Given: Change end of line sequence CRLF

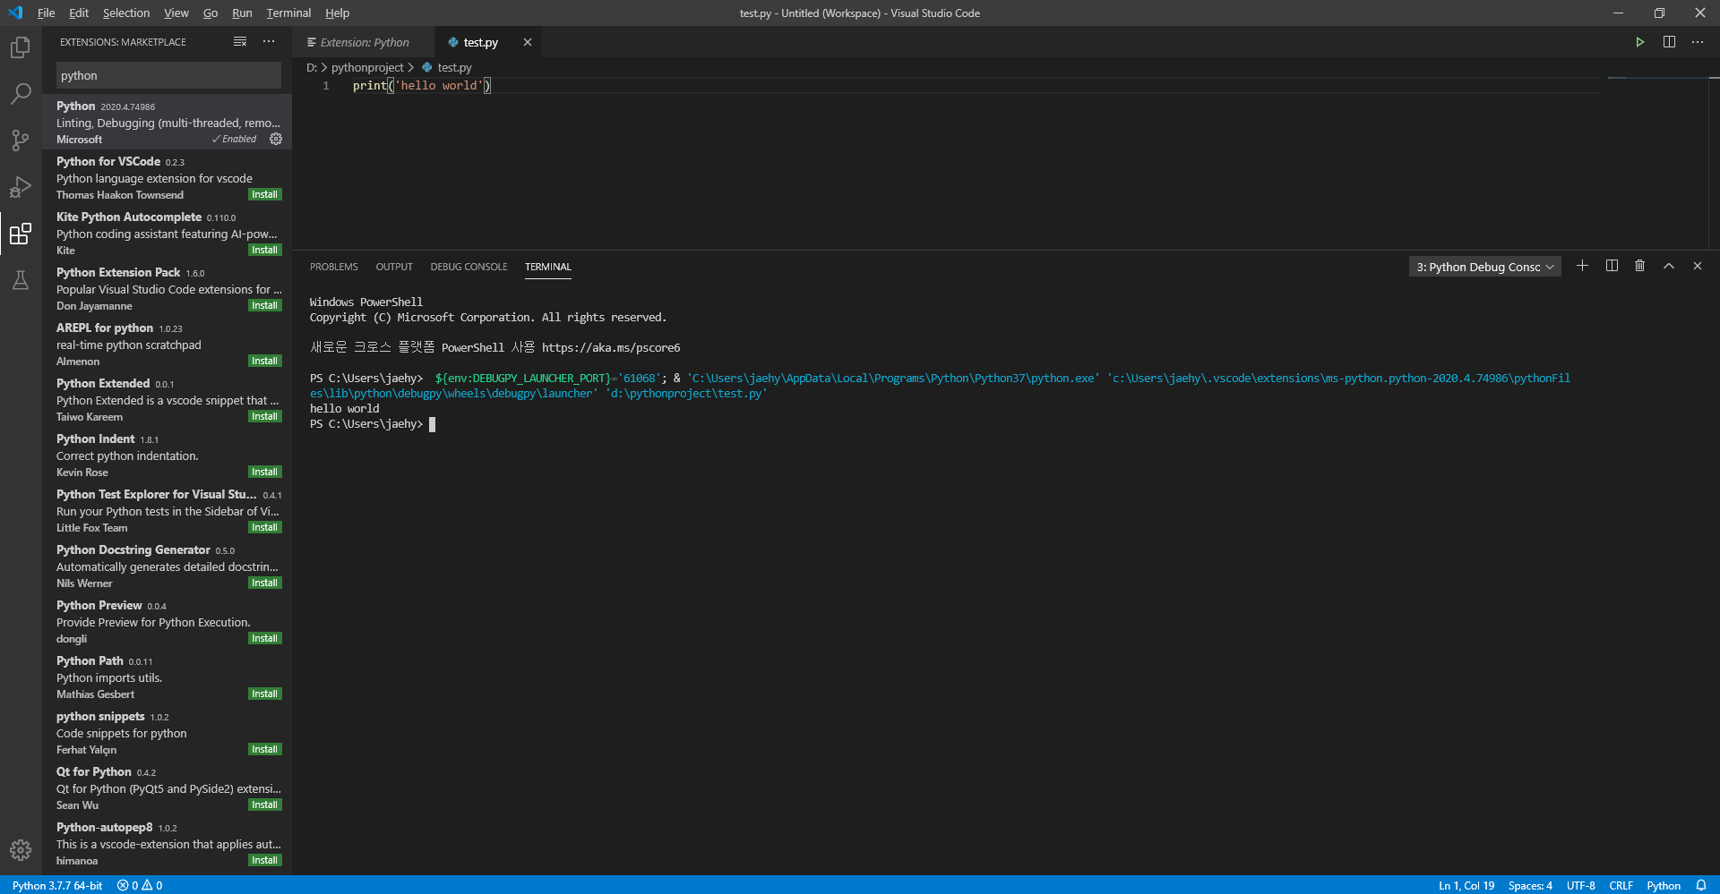Looking at the screenshot, I should [1621, 885].
